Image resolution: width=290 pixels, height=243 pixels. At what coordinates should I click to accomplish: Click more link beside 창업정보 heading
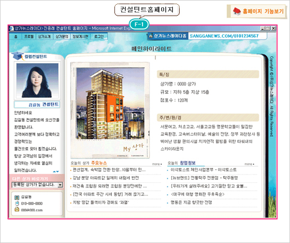[249, 164]
